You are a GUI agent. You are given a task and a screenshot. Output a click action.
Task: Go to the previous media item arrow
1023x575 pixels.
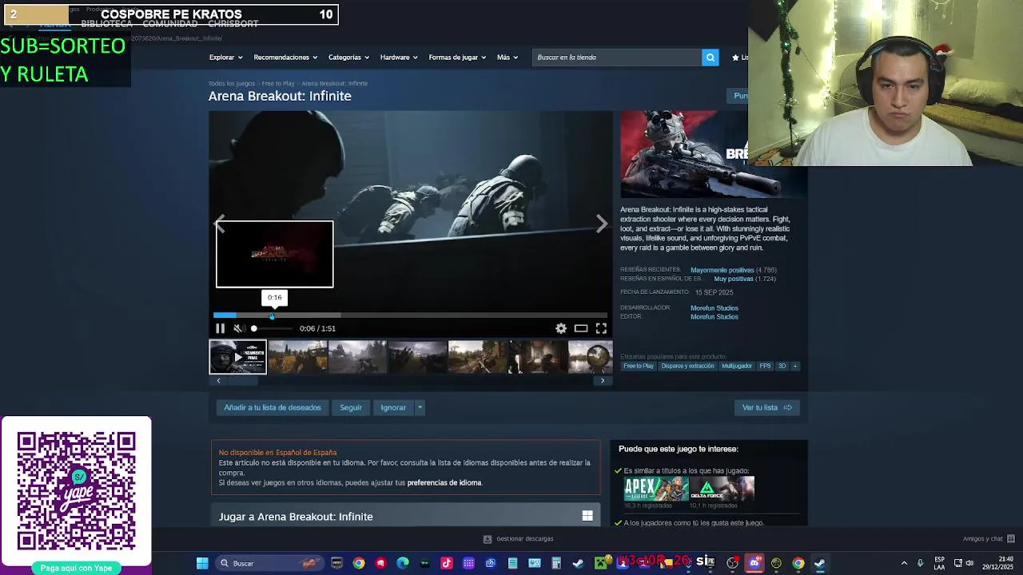[x=220, y=224]
